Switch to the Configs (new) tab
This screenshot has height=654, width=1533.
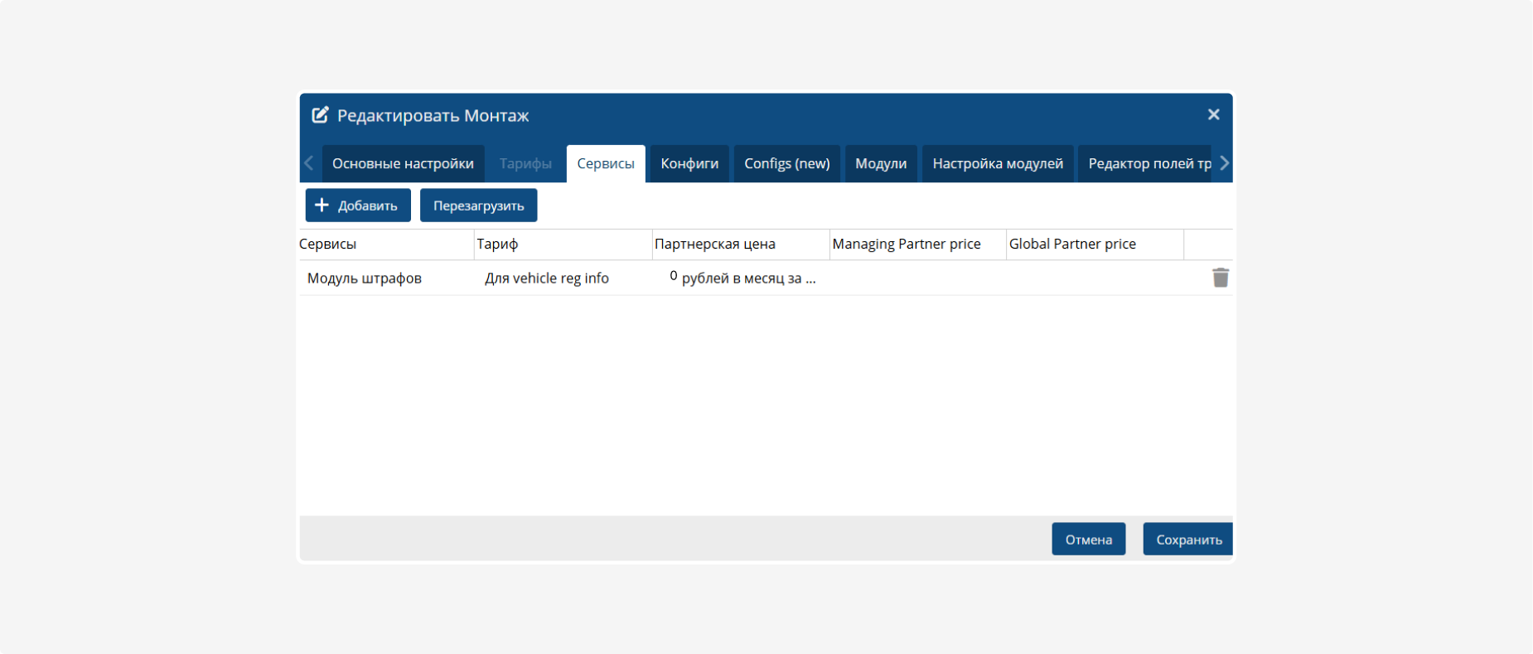787,163
